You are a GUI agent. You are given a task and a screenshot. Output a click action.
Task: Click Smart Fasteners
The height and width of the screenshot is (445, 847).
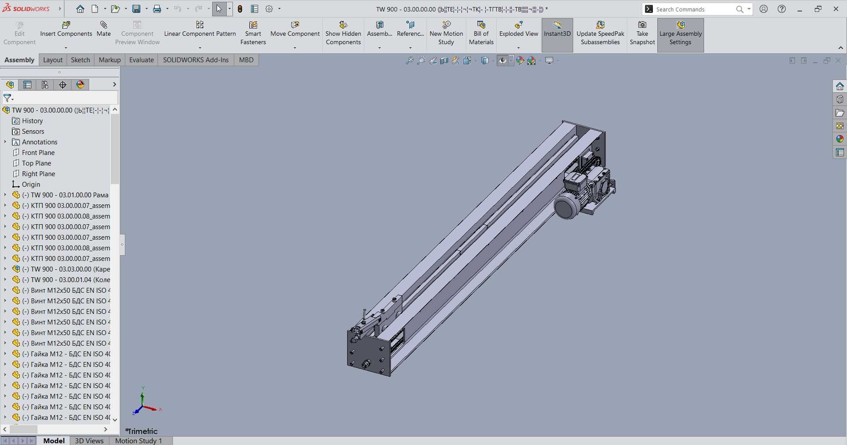pos(253,33)
